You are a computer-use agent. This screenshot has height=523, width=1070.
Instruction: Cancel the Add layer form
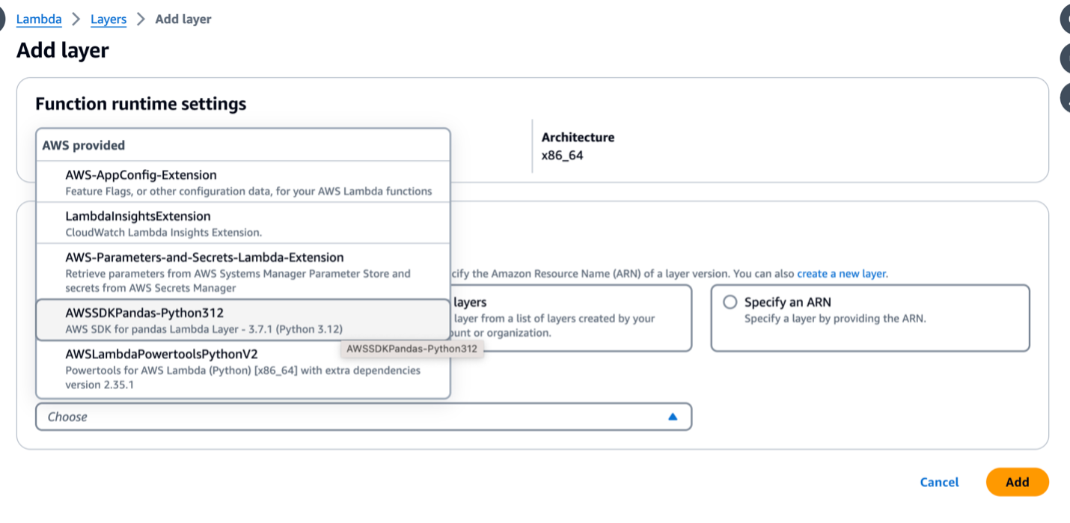tap(939, 482)
